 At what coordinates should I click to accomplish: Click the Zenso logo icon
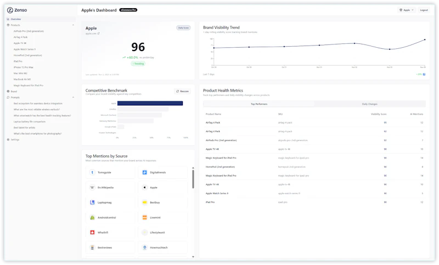10,10
